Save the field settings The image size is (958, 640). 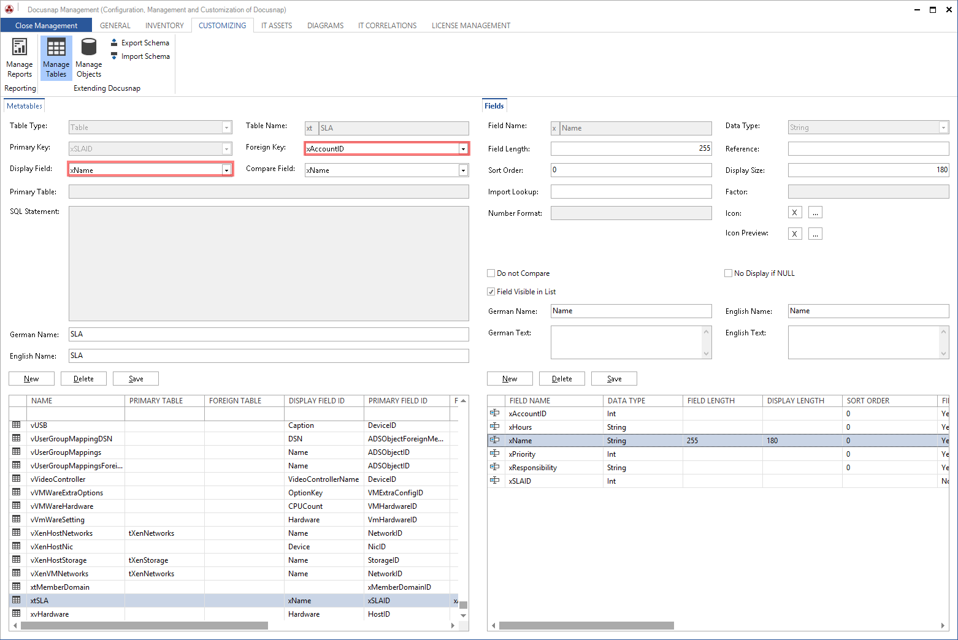tap(614, 379)
